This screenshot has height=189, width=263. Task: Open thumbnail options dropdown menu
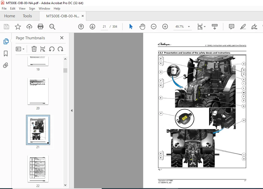20,49
